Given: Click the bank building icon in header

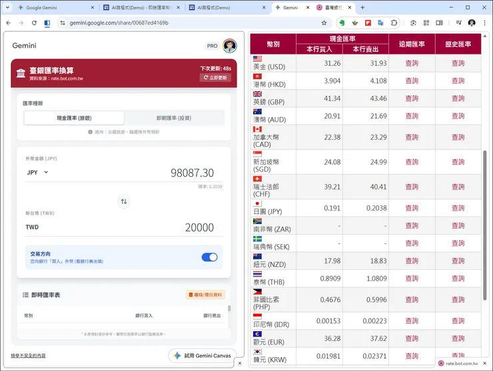Looking at the screenshot, I should [21, 73].
